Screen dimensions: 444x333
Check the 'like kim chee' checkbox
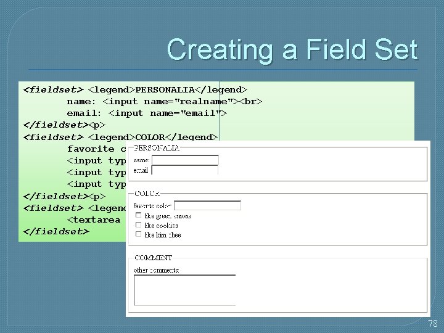point(138,234)
